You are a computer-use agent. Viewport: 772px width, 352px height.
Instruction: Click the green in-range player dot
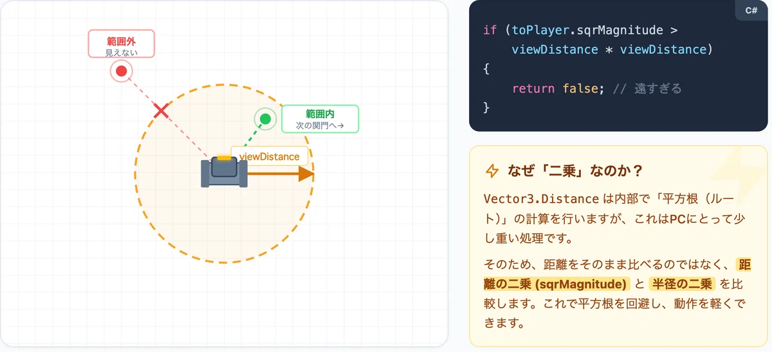tap(265, 119)
